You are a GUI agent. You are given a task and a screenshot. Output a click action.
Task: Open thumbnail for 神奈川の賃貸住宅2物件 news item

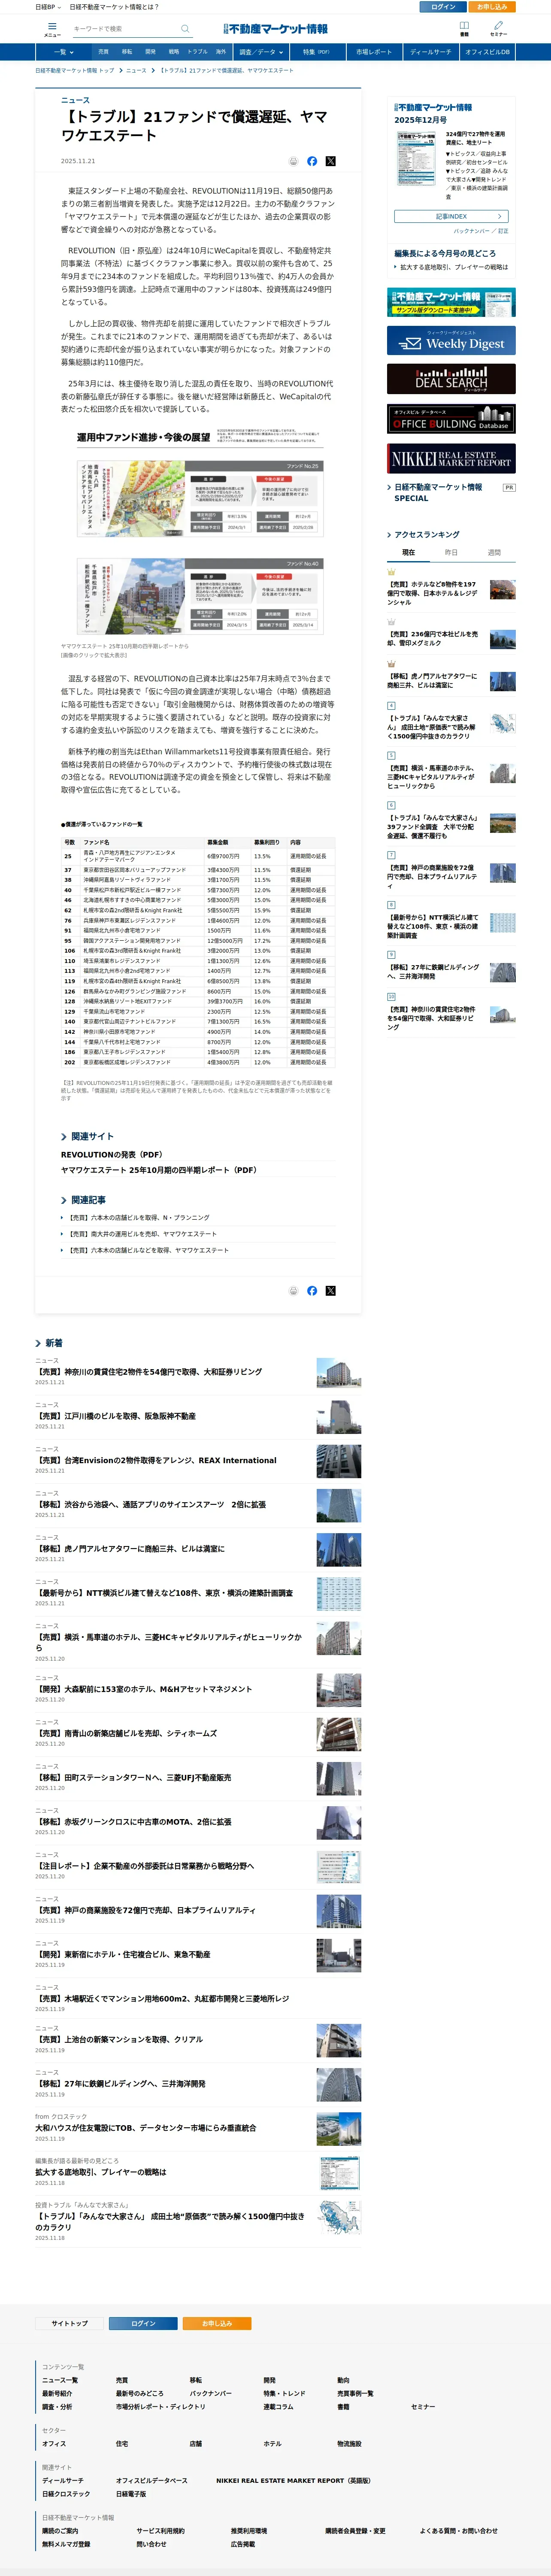(x=339, y=1373)
